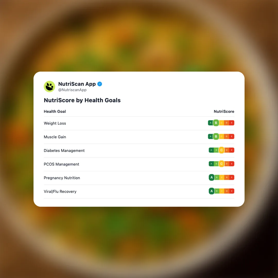Select the A badge on Viral/Flu Recovery
This screenshot has width=278, height=278.
pos(211,191)
